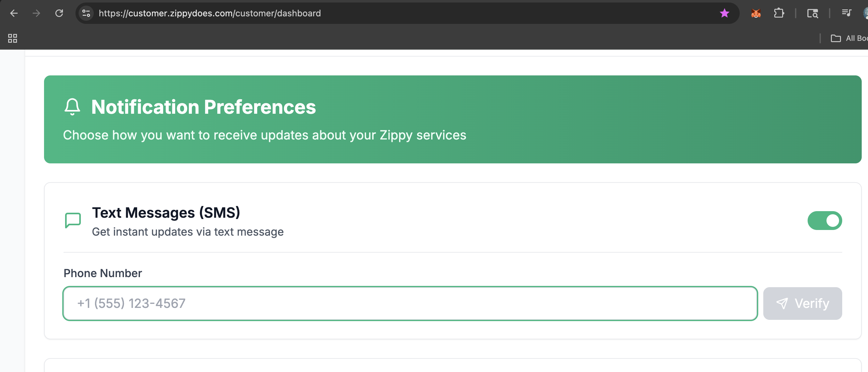868x372 pixels.
Task: Select the address bar URL
Action: point(209,13)
